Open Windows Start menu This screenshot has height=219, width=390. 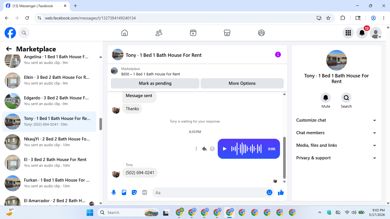click(x=90, y=212)
